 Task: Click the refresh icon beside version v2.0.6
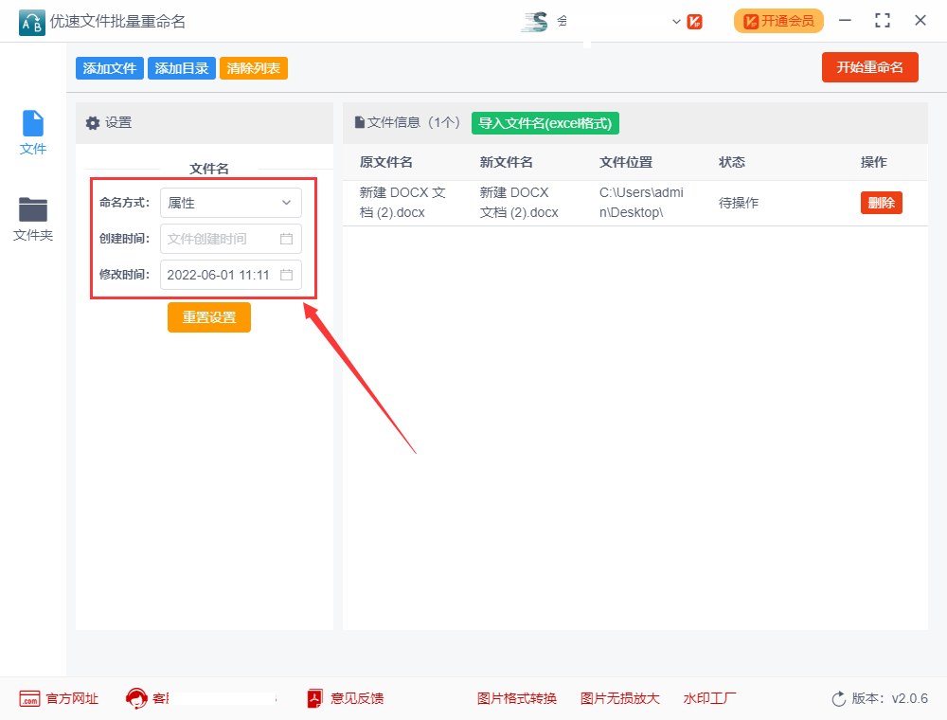tap(838, 698)
